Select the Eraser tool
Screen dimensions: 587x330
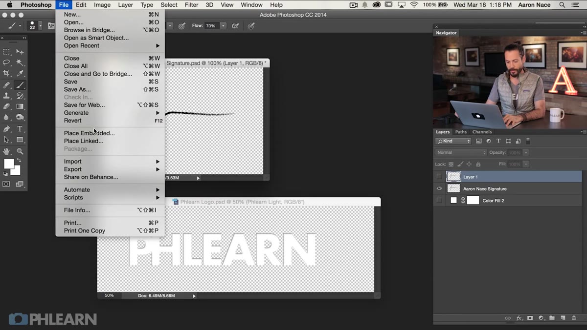[x=6, y=106]
